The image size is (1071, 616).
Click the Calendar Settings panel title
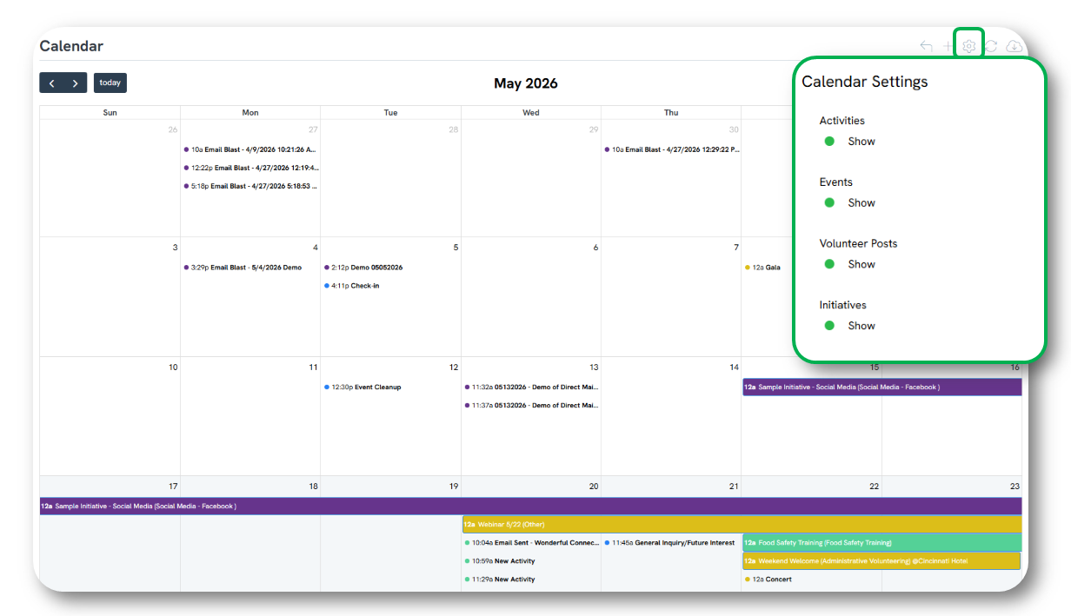[x=865, y=82]
